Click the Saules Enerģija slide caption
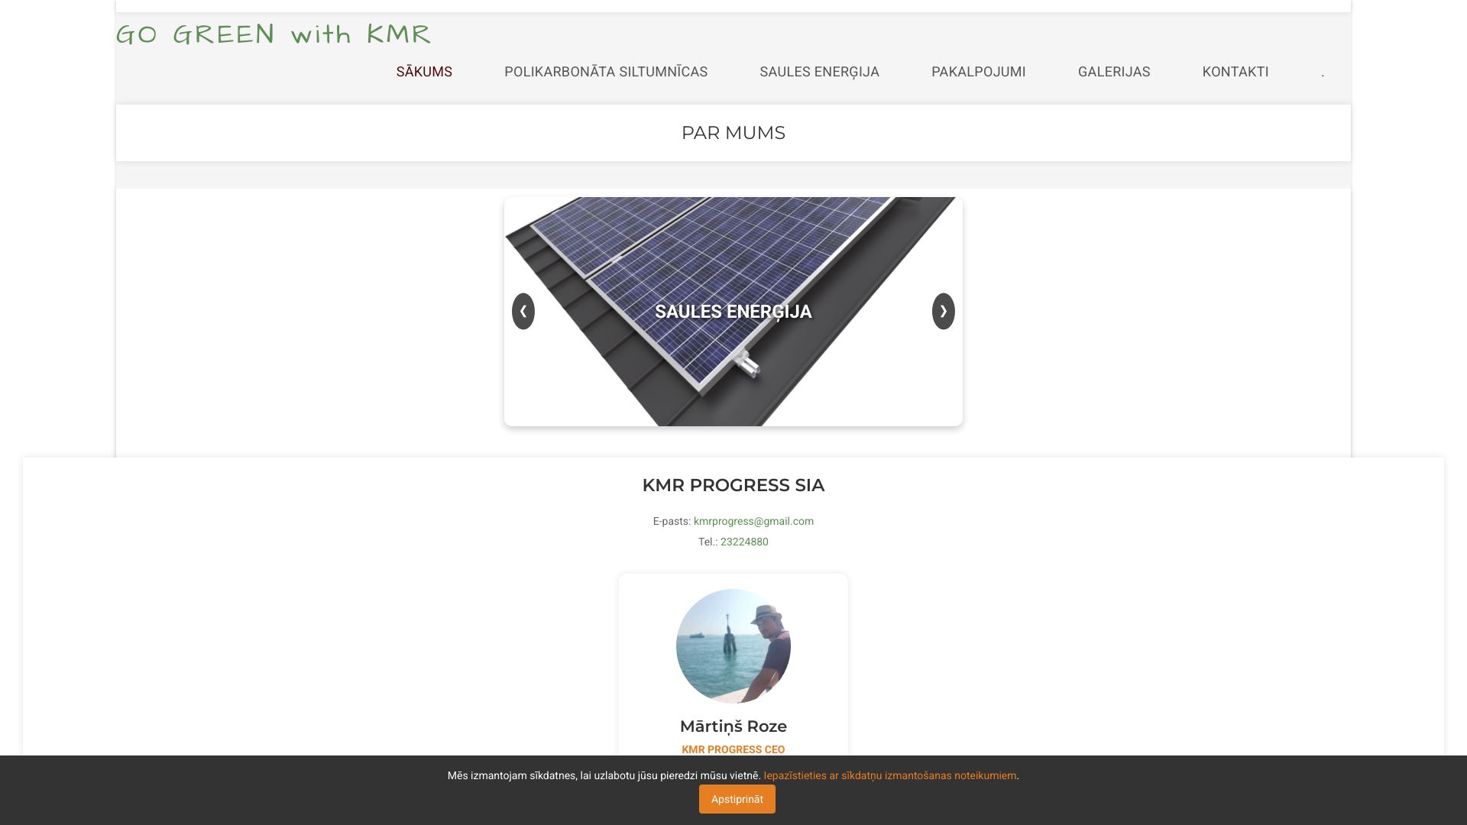 pyautogui.click(x=733, y=312)
